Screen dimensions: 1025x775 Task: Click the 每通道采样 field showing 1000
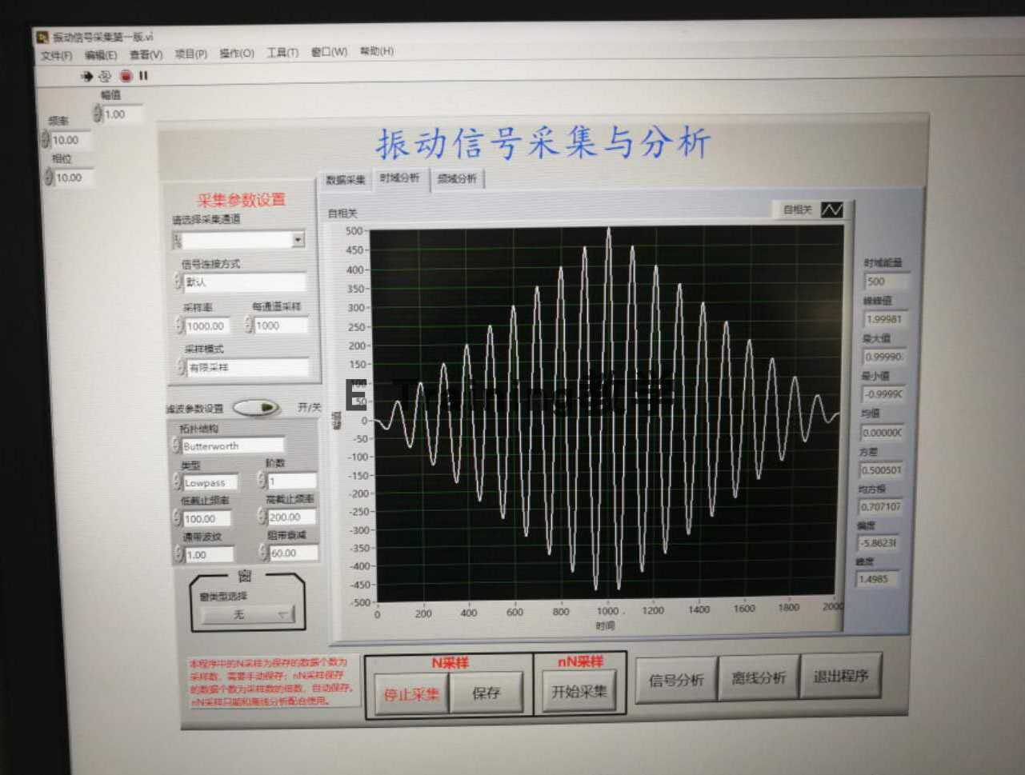pos(281,326)
